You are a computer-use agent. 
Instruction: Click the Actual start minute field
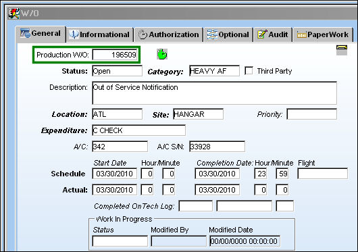click(168, 190)
